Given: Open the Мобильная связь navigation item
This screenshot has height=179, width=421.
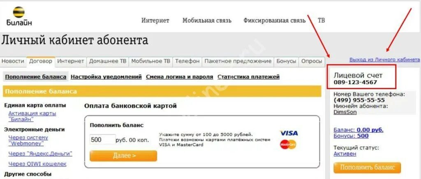Looking at the screenshot, I should pos(207,21).
